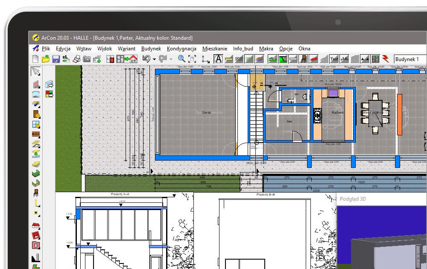
Task: Click the Przekrój B–B section view title
Action: click(x=266, y=194)
